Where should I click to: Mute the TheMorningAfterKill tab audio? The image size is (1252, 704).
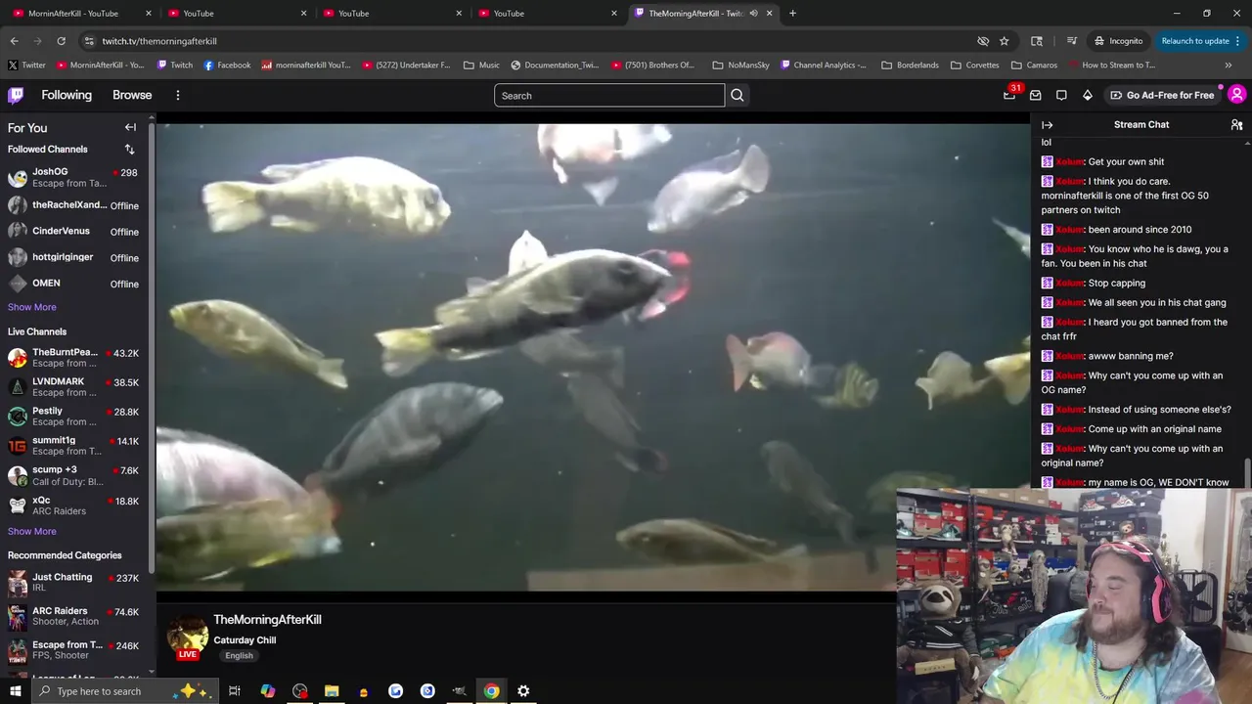(x=753, y=13)
